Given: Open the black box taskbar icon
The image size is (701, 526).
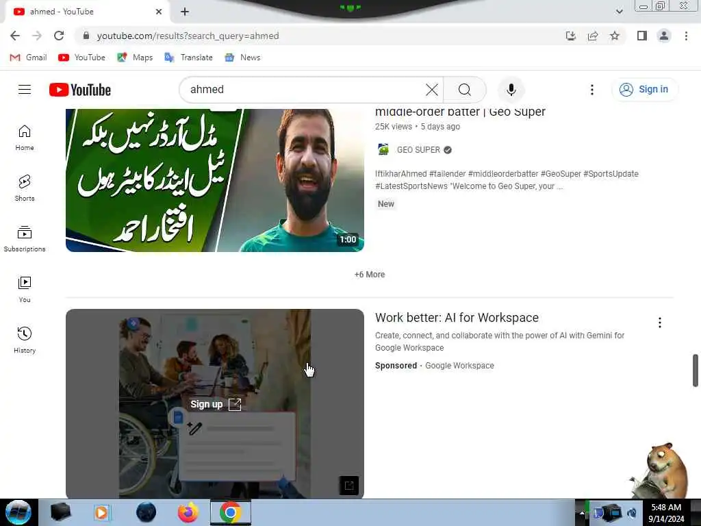Looking at the screenshot, I should click(x=60, y=512).
